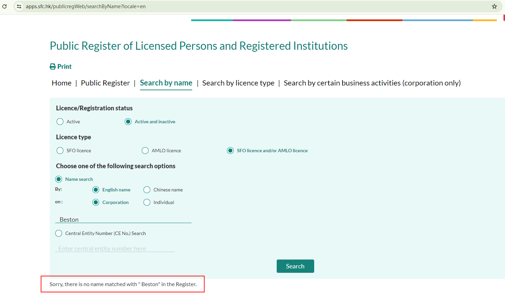Select Individual as search target

click(147, 202)
